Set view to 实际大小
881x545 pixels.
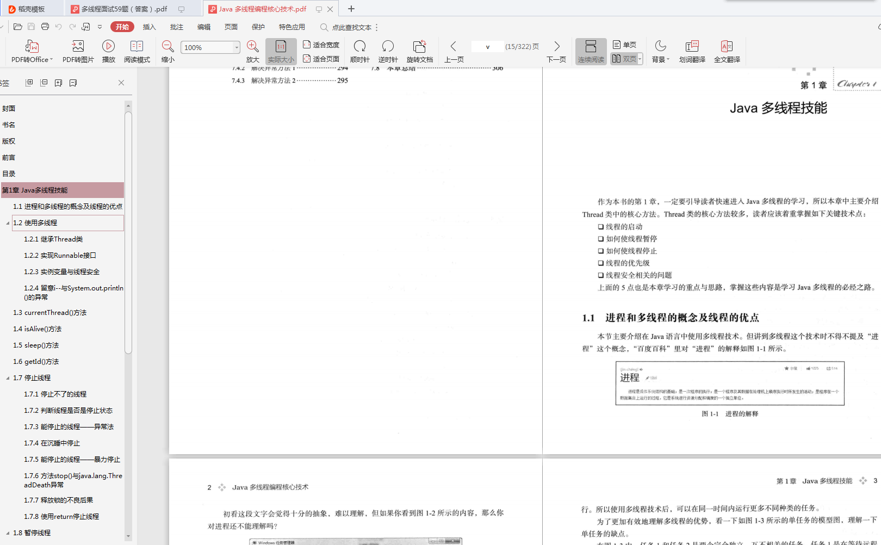(x=281, y=52)
